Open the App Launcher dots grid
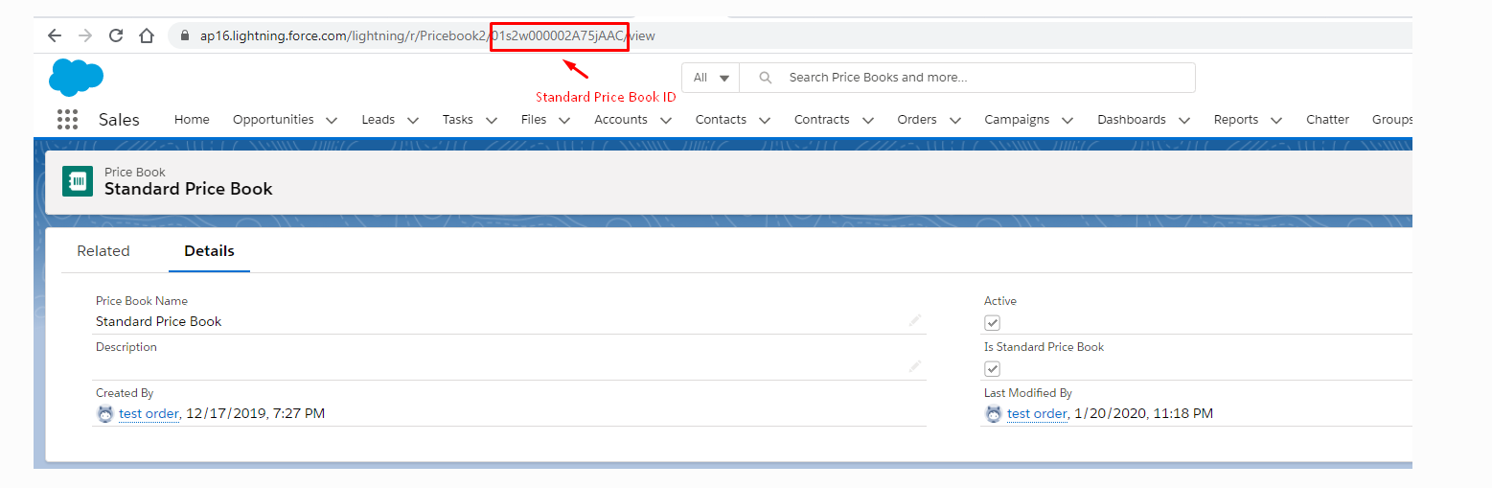1492x488 pixels. (67, 120)
